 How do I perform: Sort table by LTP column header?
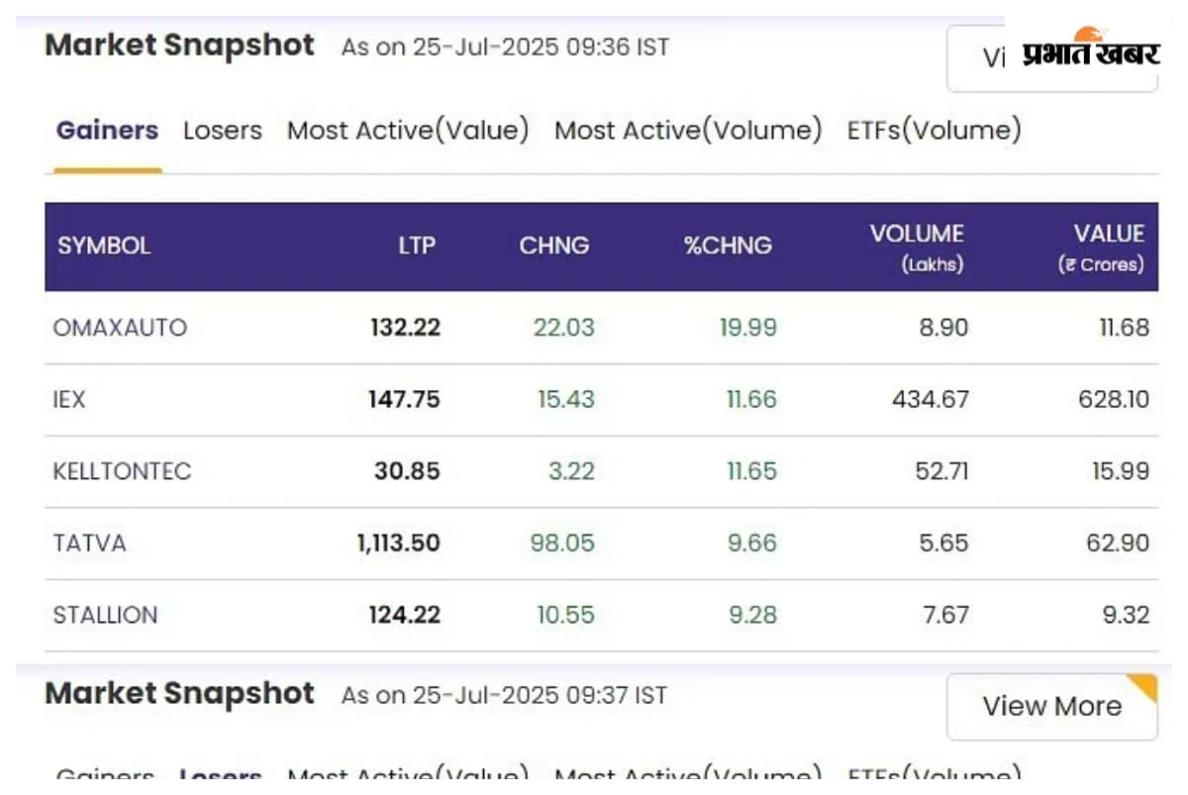pos(417,247)
